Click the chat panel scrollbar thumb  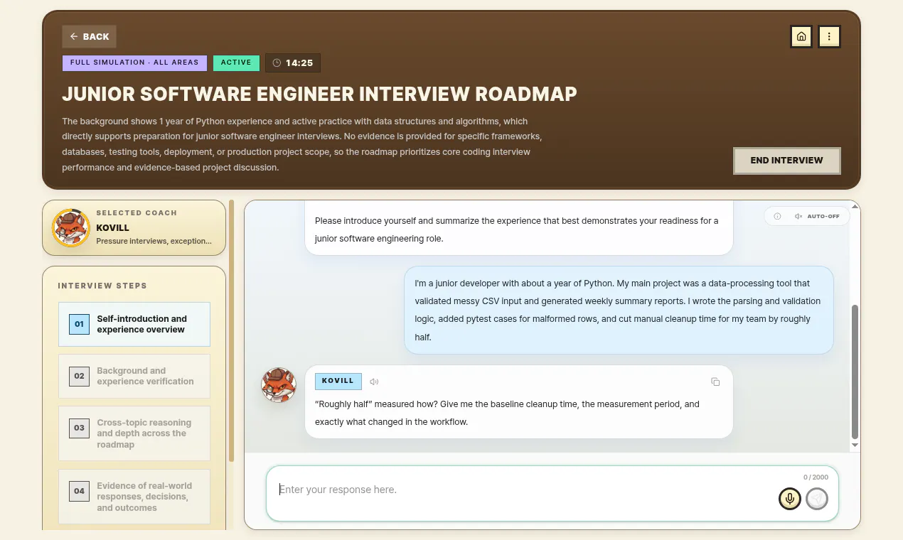tap(855, 372)
